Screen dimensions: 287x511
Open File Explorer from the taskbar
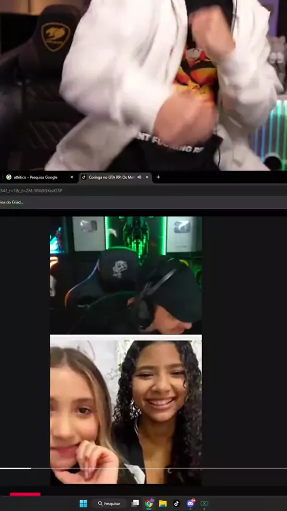(163, 503)
